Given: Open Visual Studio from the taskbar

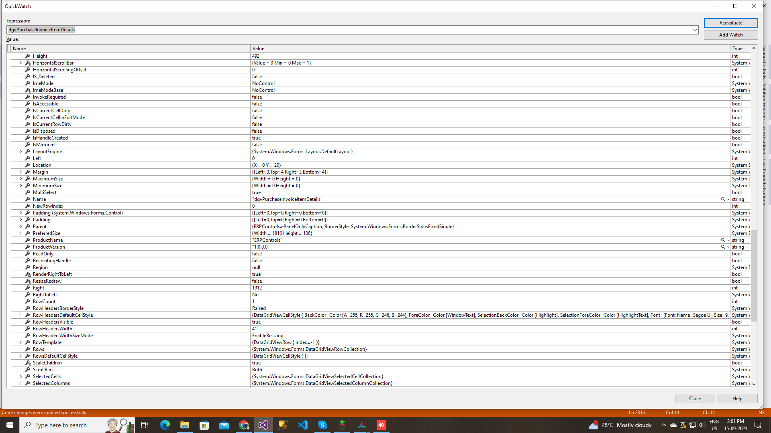Looking at the screenshot, I should (263, 425).
